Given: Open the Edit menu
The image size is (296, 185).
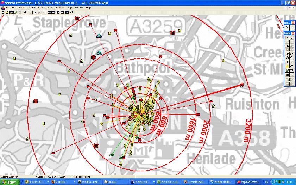Looking at the screenshot, I should (x=14, y=8).
